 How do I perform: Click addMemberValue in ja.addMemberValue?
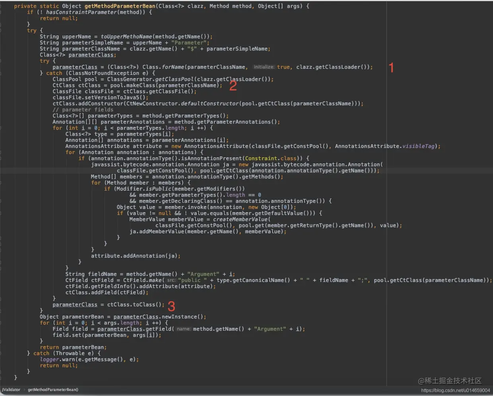point(161,232)
